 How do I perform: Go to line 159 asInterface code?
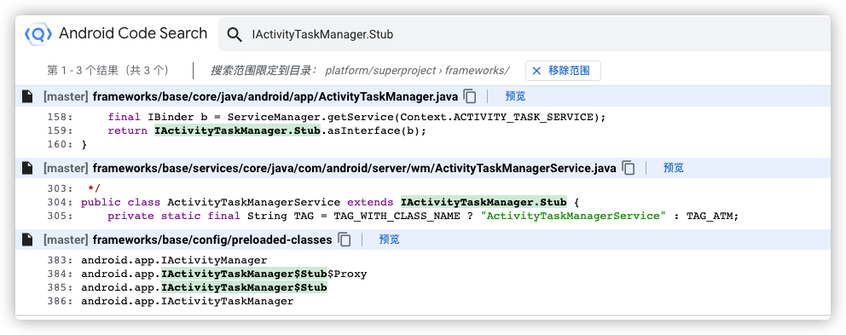tap(267, 130)
